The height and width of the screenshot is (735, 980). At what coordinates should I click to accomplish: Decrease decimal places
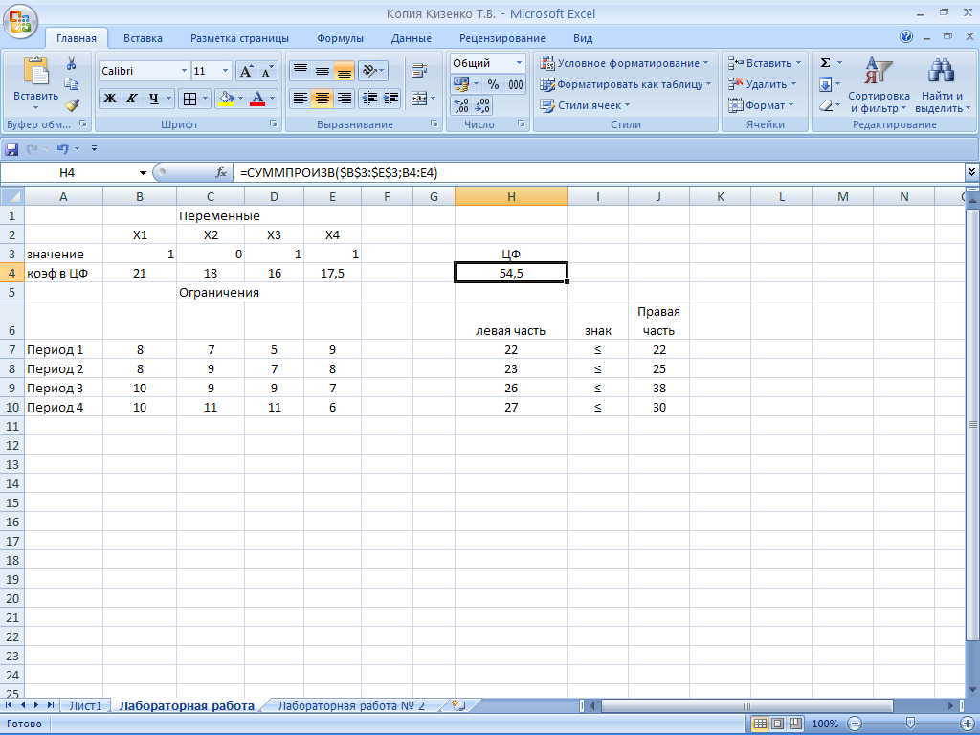point(482,105)
